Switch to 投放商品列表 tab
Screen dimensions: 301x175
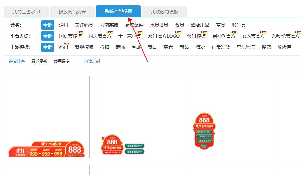(x=72, y=12)
